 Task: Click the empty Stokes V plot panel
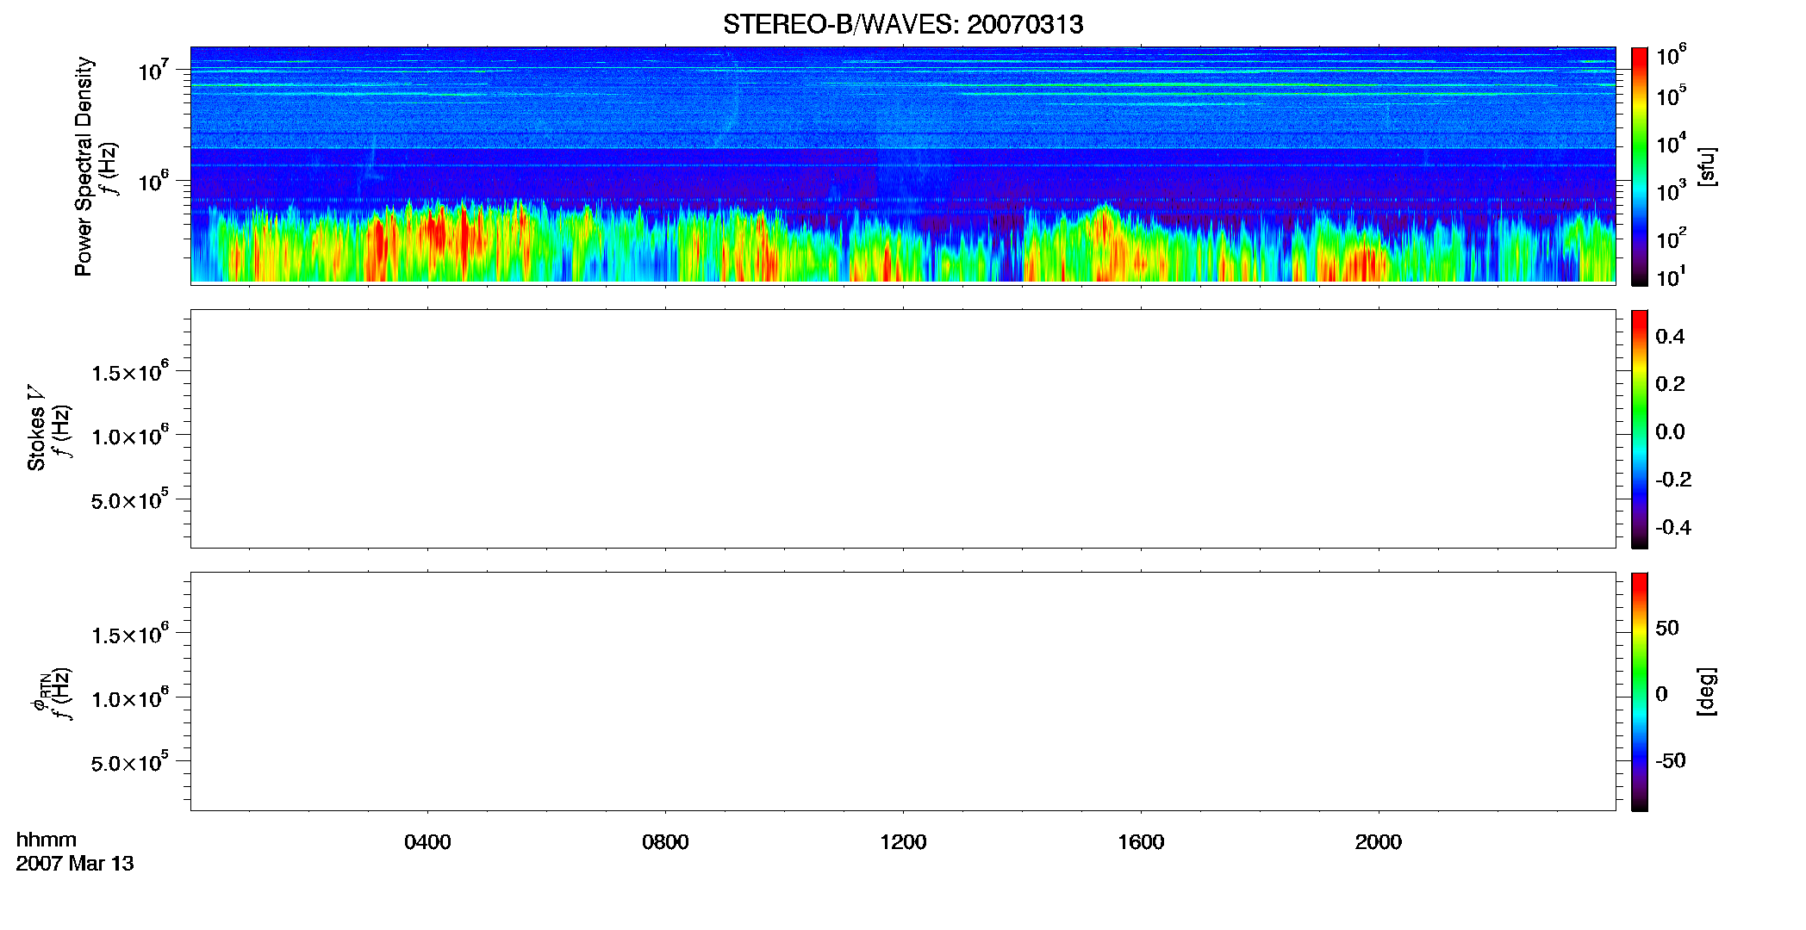(903, 429)
